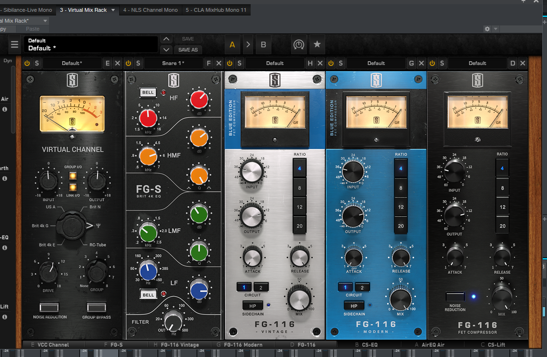Click the E letter in VCC module header
The height and width of the screenshot is (357, 547).
point(107,63)
